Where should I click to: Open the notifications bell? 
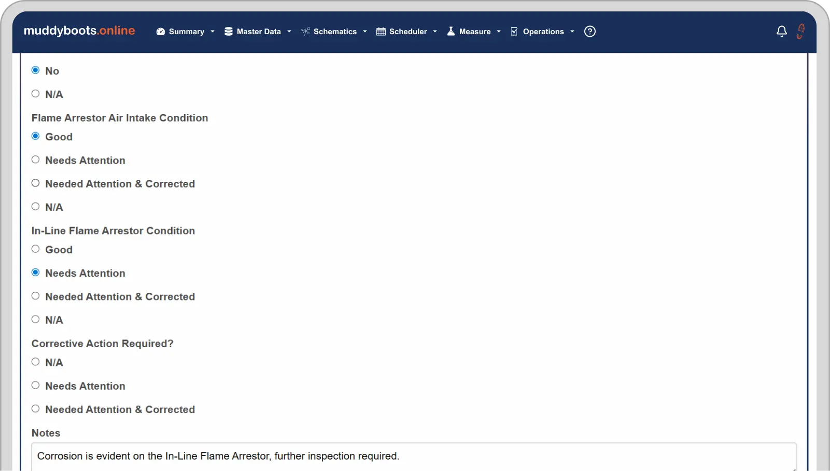[x=781, y=32]
